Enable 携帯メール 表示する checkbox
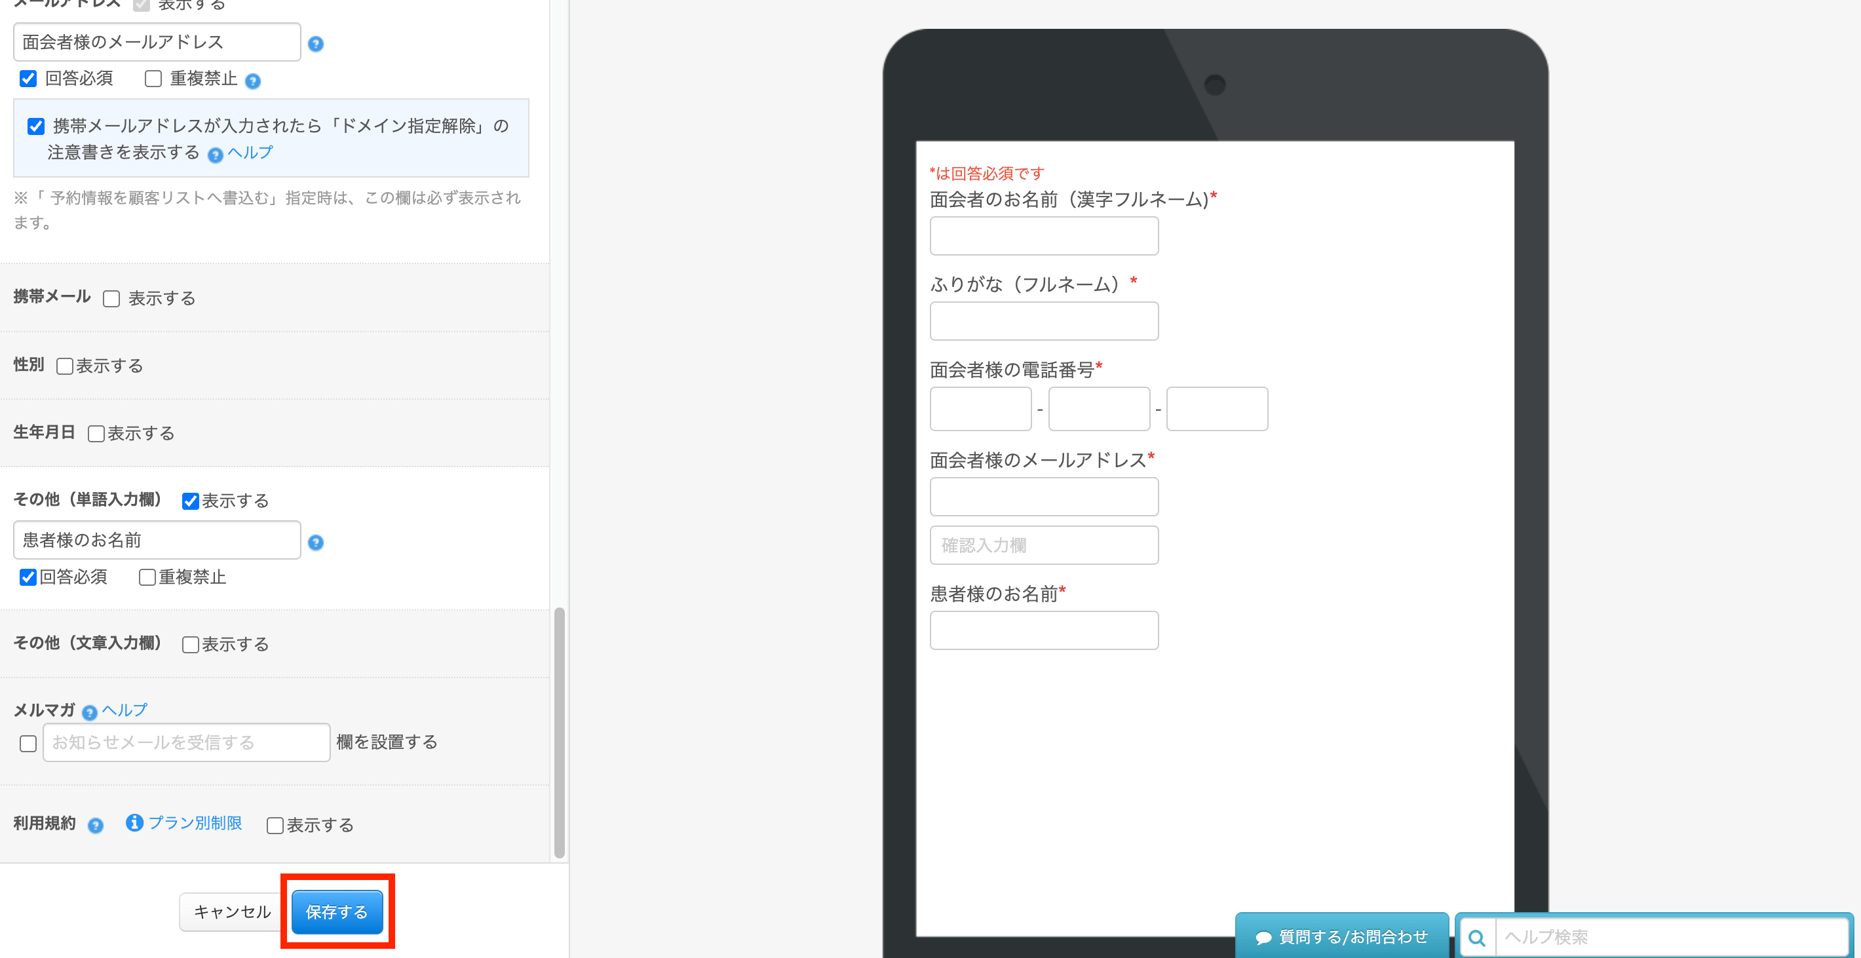This screenshot has height=958, width=1861. click(x=111, y=299)
